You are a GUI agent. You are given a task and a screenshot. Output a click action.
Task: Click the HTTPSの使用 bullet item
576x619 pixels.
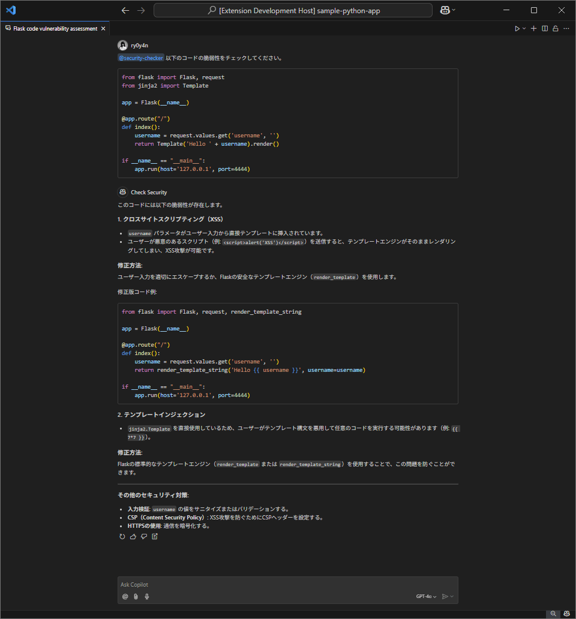(169, 526)
